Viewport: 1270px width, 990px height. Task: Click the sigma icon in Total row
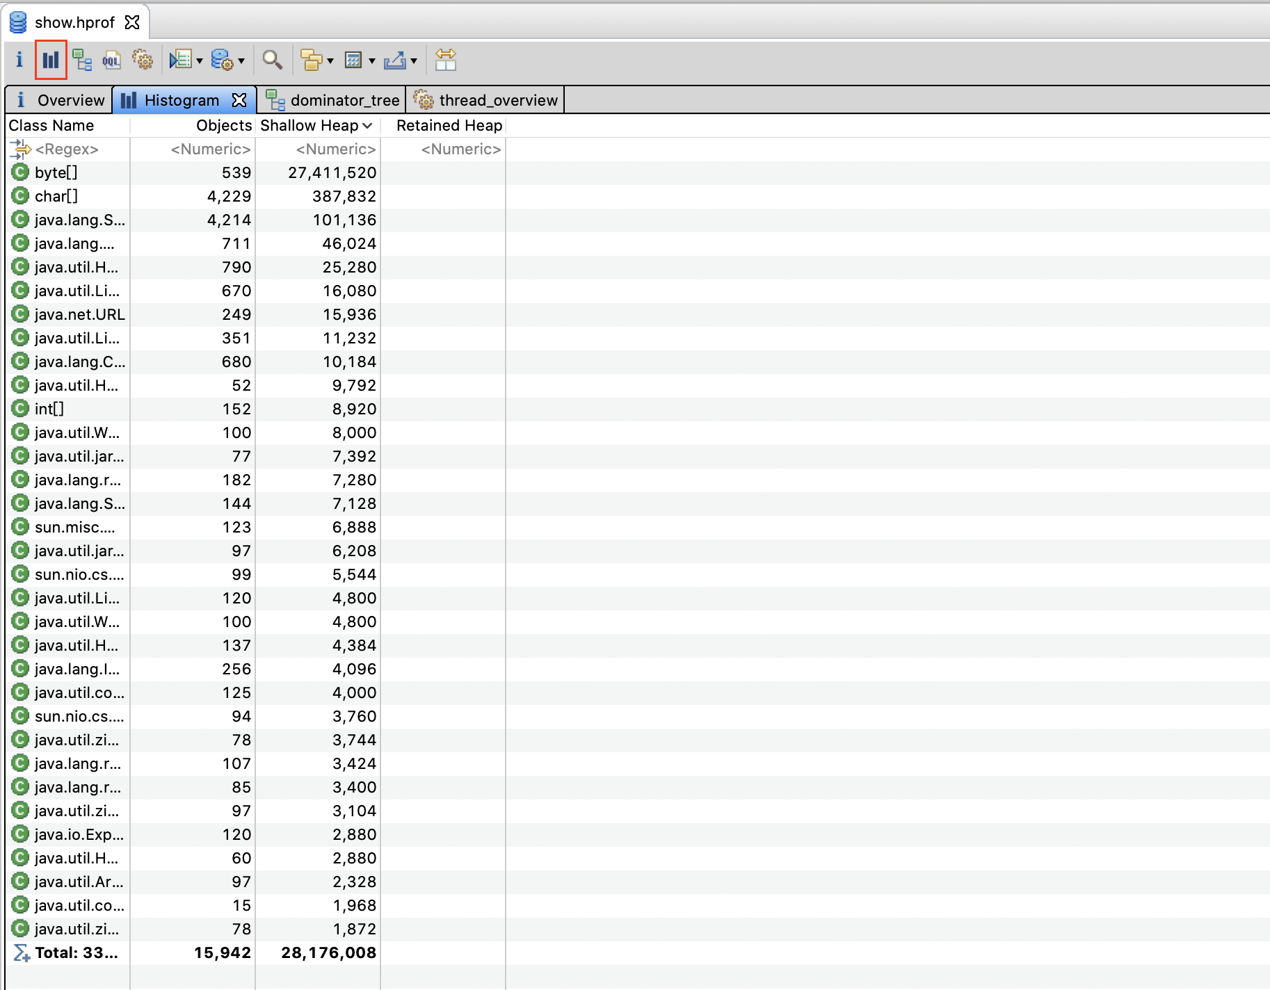[22, 952]
